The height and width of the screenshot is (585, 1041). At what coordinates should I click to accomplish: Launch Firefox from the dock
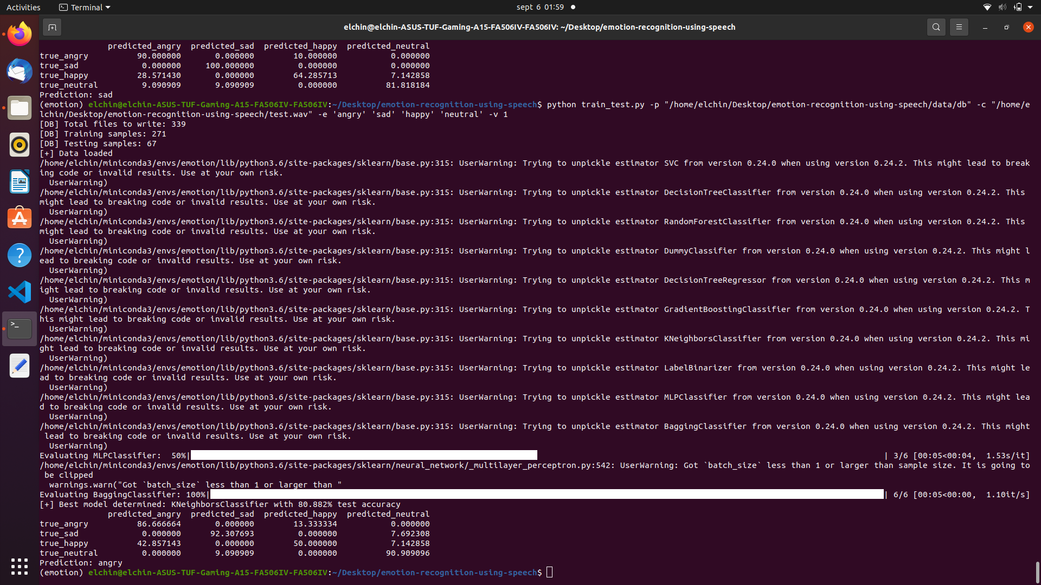click(20, 34)
